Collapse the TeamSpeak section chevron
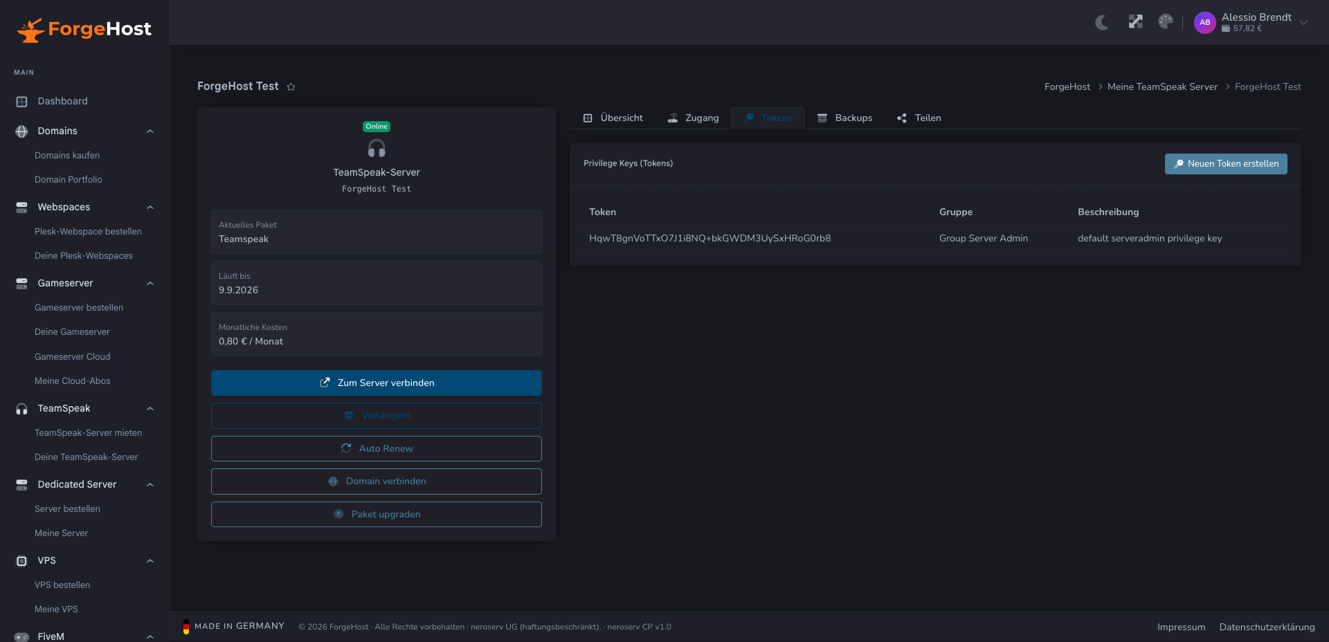The image size is (1329, 642). tap(150, 409)
